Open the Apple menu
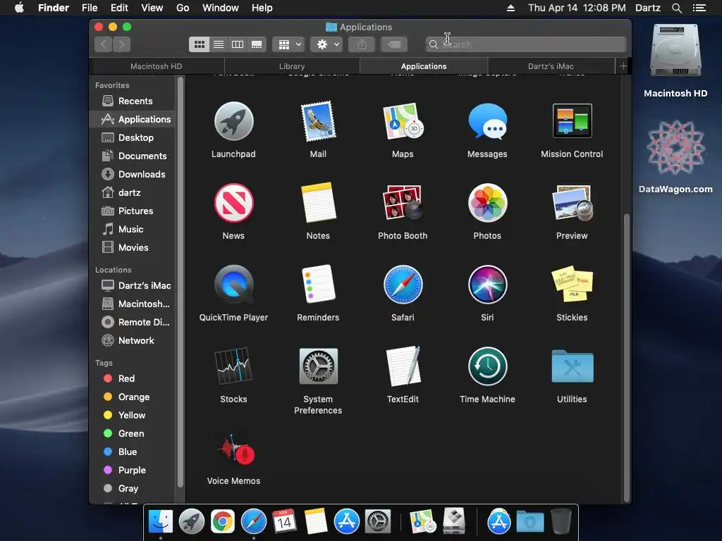This screenshot has width=722, height=541. tap(19, 8)
